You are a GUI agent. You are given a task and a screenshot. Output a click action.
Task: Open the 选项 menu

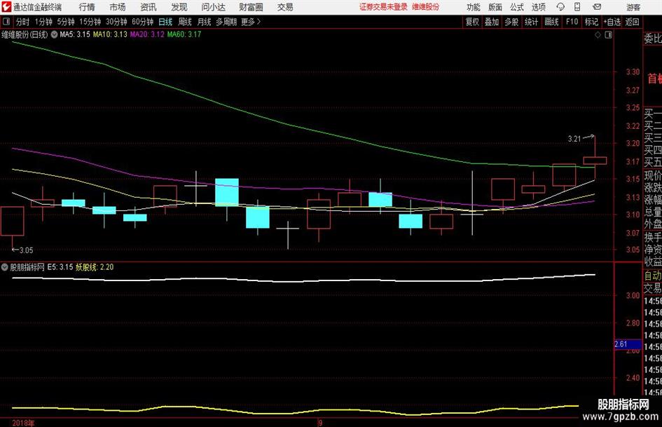click(x=538, y=7)
